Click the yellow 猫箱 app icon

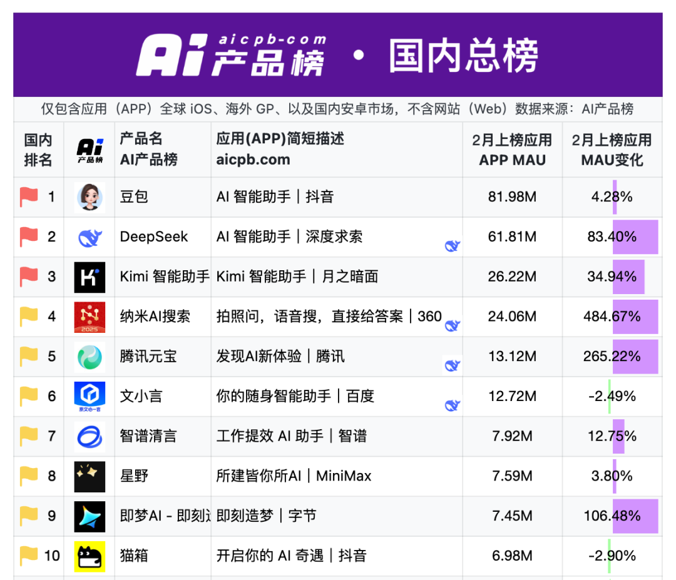tap(90, 556)
